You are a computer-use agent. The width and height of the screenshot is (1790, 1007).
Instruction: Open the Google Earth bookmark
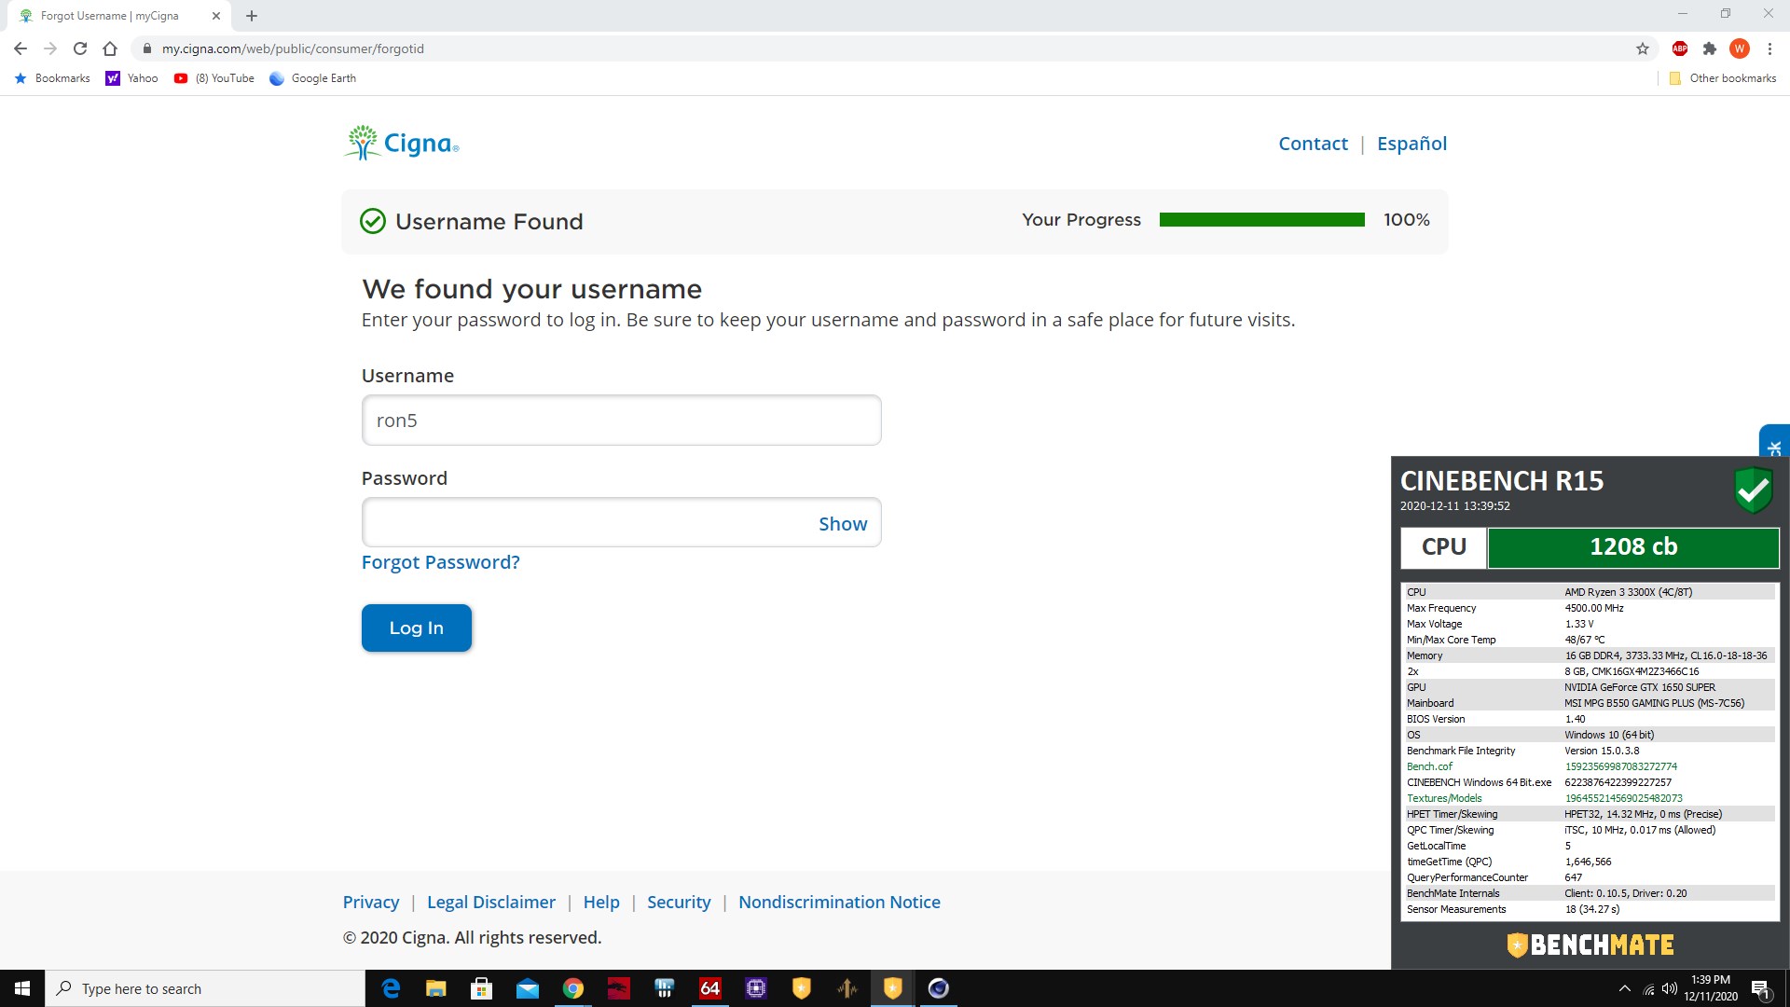[312, 78]
